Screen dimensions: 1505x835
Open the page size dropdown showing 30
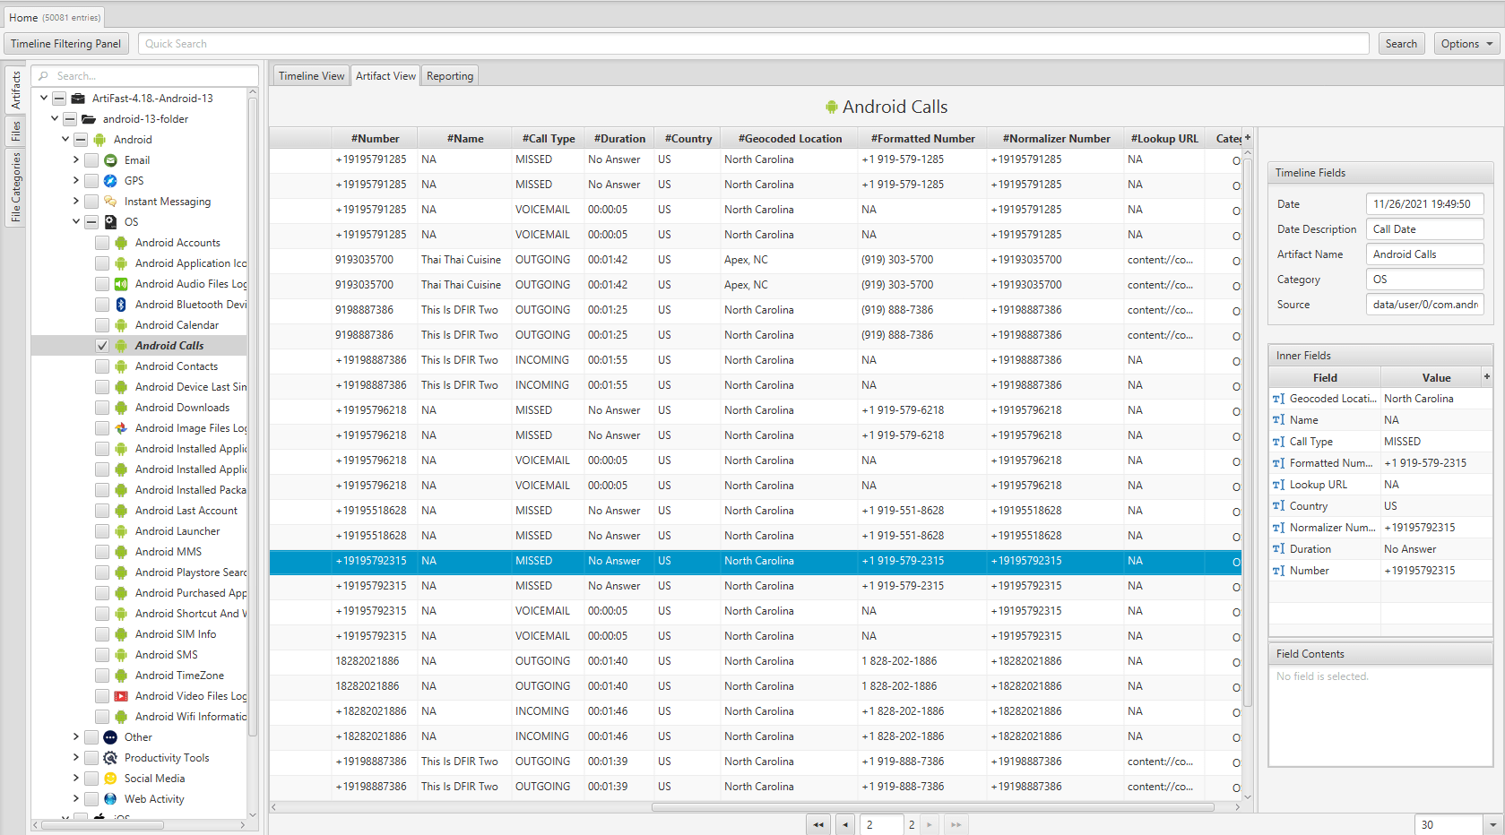1492,825
